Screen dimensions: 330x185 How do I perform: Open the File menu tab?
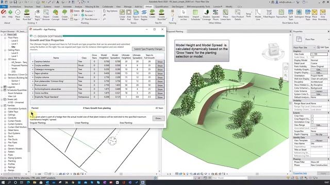(4, 7)
